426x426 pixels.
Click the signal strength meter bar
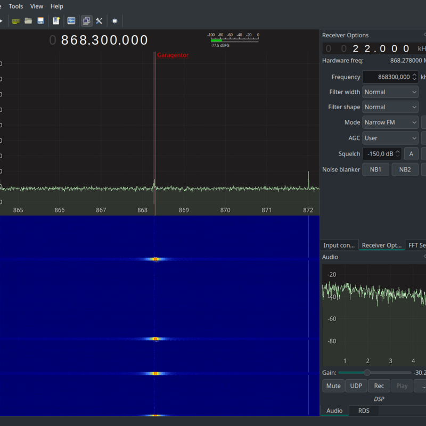[235, 40]
